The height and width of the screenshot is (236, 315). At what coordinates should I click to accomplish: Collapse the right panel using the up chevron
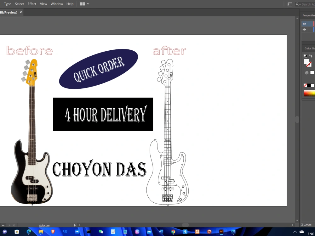point(297,19)
